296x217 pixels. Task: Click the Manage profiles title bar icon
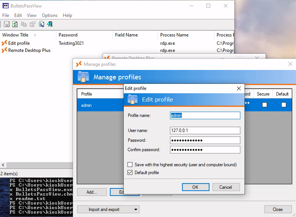click(x=79, y=64)
